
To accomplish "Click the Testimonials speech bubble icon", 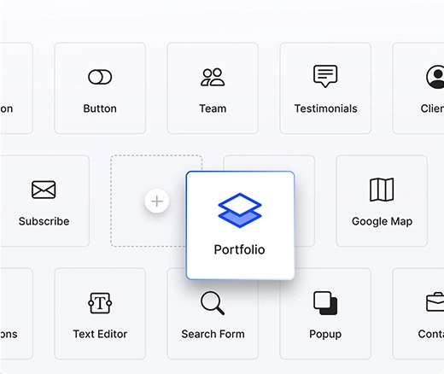I will coord(325,76).
